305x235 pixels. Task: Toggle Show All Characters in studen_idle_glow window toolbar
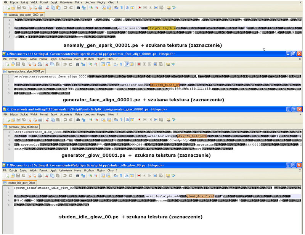pyautogui.click(x=121, y=175)
